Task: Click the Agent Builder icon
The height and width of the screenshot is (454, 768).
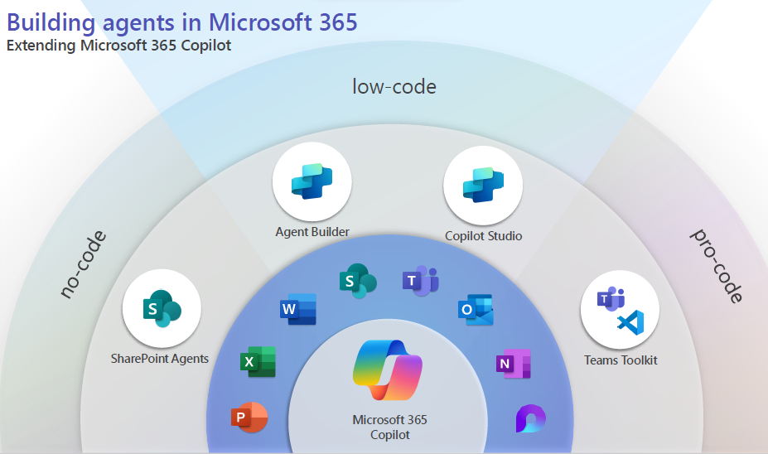Action: pos(312,181)
